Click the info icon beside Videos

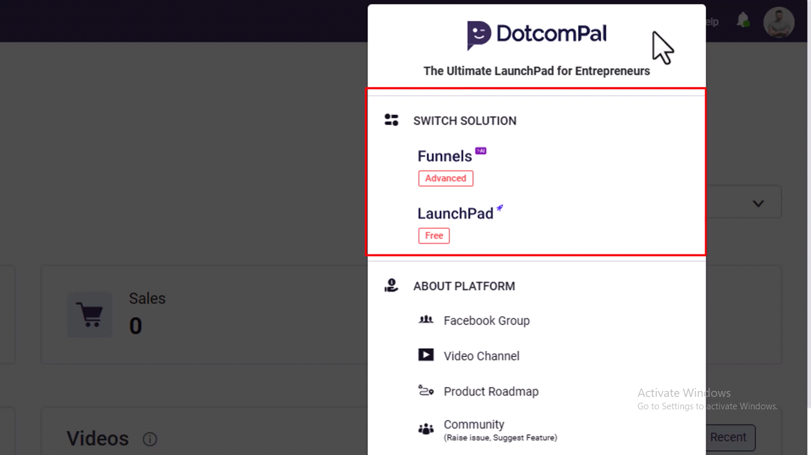click(x=150, y=439)
